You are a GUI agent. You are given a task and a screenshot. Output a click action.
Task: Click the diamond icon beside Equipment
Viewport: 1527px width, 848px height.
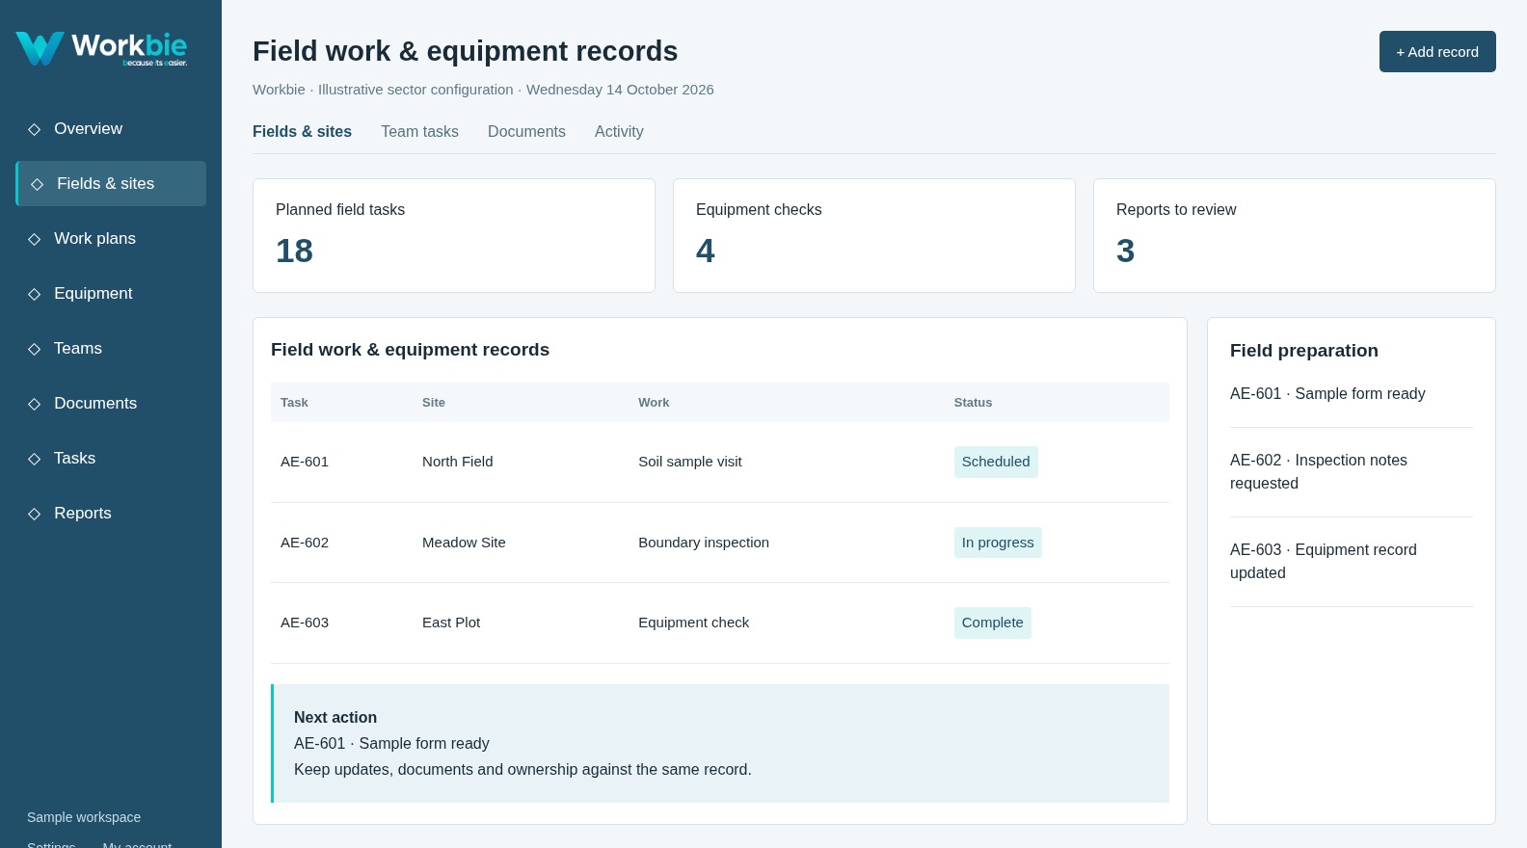(x=35, y=294)
